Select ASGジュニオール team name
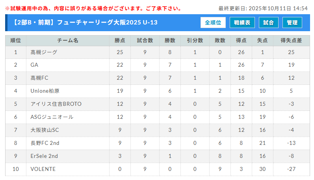Screen dimensions: 314x180 coord(52,117)
